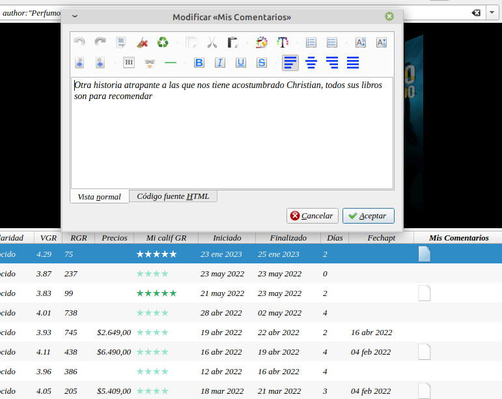Image resolution: width=502 pixels, height=399 pixels.
Task: Sort by Iniciado column header
Action: pyautogui.click(x=227, y=238)
